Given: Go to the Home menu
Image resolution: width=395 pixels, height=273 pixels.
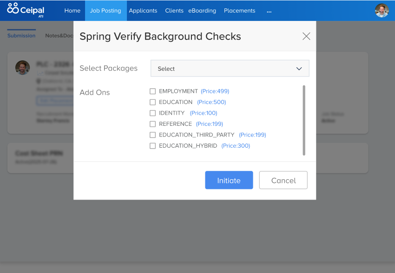Looking at the screenshot, I should click(x=72, y=11).
